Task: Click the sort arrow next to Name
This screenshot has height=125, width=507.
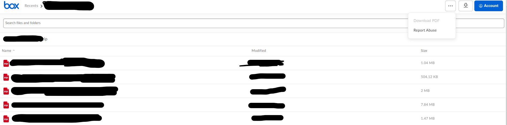Action: pos(14,50)
